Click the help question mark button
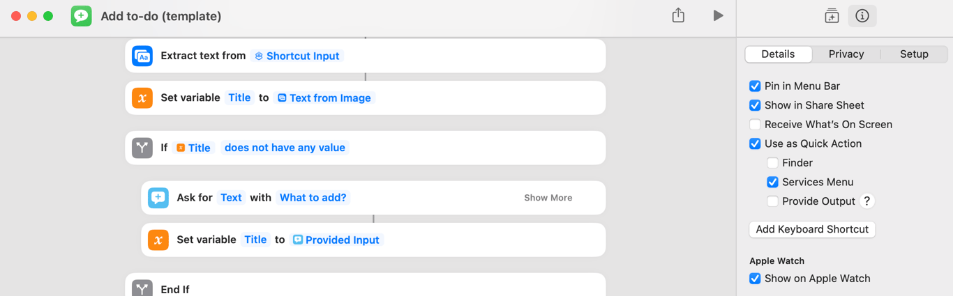Screen dimensions: 953x296 pyautogui.click(x=867, y=201)
